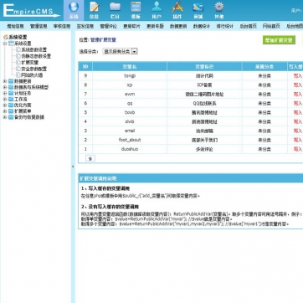Click the folder icon beside 工作流
Viewport: 303px width, 303px height.
coord(11,100)
